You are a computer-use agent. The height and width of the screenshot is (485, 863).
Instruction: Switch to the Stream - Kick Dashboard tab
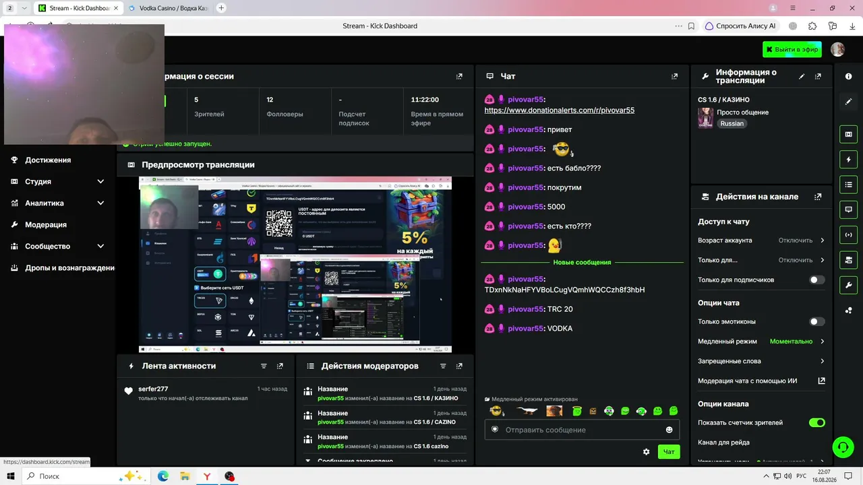point(80,8)
